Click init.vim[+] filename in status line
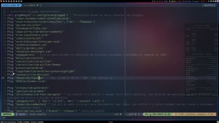Screen dimensions: 219x123 click(38, 114)
